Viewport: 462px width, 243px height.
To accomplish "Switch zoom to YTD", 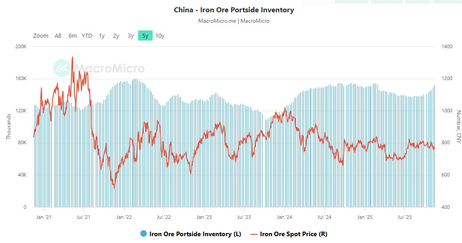I will (87, 36).
